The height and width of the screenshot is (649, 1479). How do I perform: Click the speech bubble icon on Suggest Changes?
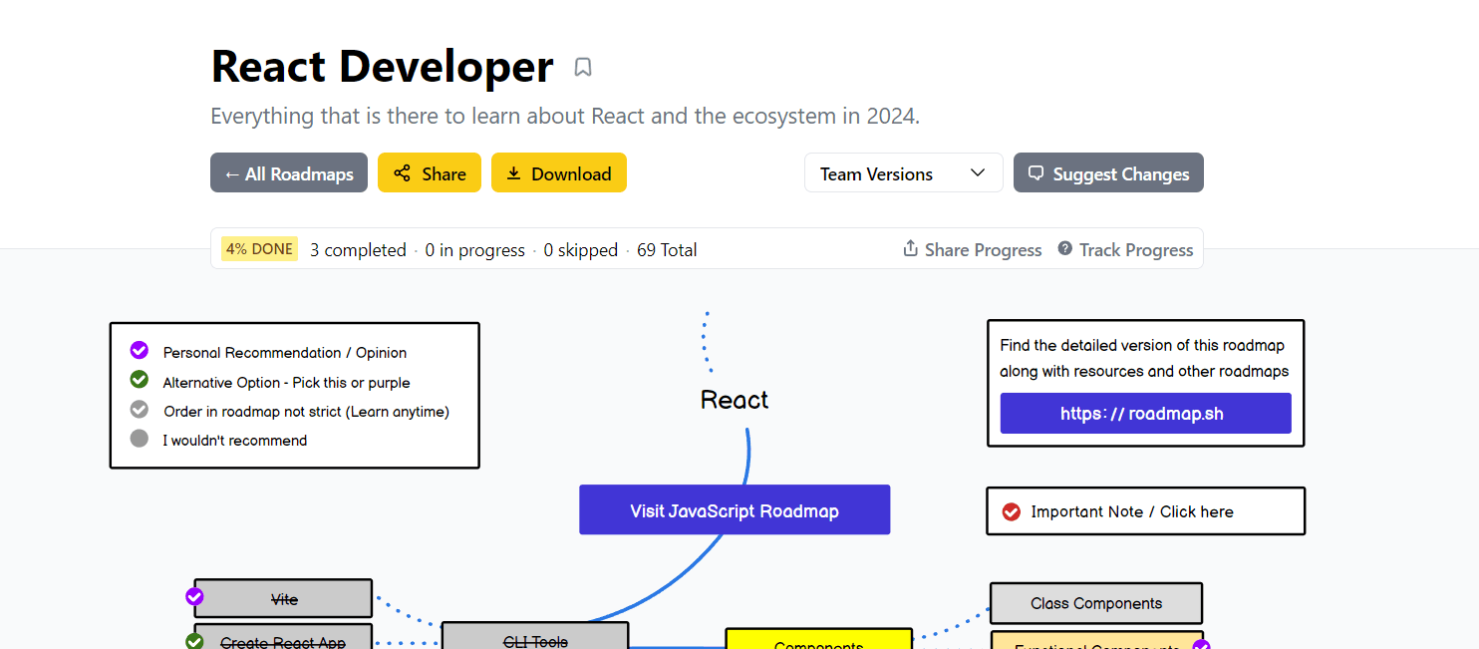pos(1035,172)
